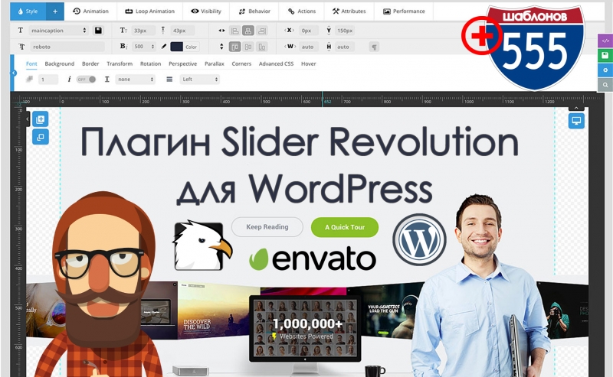Click the blue gear settings icon

[x=605, y=70]
